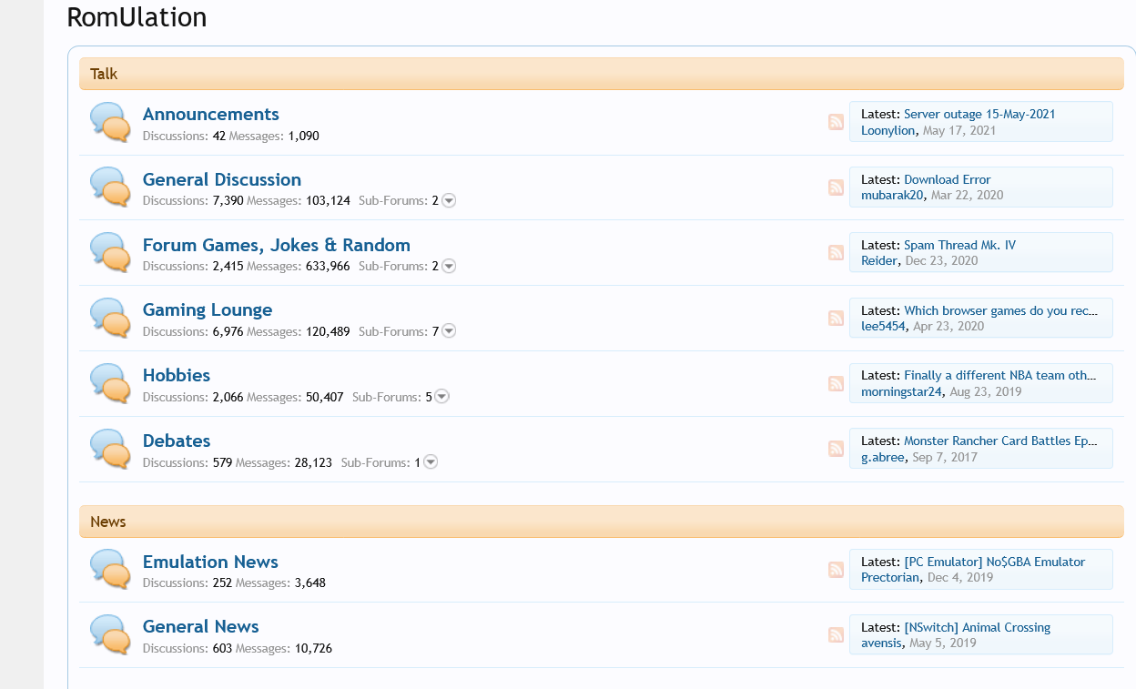Image resolution: width=1136 pixels, height=689 pixels.
Task: Expand Gaming Lounge sub-forums dropdown
Action: (449, 332)
